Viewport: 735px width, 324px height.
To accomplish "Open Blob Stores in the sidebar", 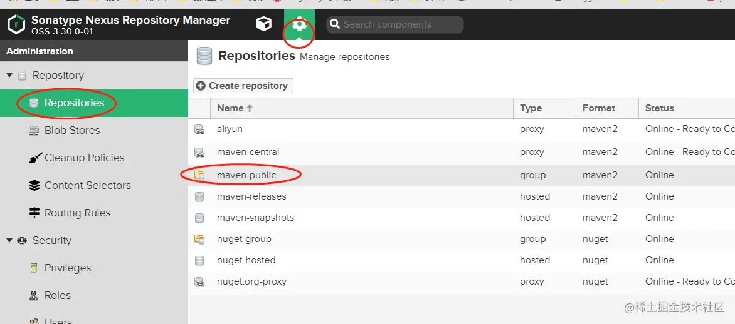I will (x=71, y=130).
